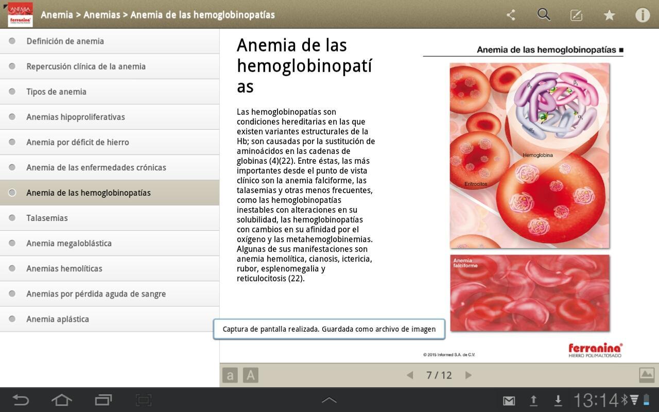This screenshot has width=659, height=412.
Task: Go back a page with the left chevron
Action: pyautogui.click(x=409, y=375)
